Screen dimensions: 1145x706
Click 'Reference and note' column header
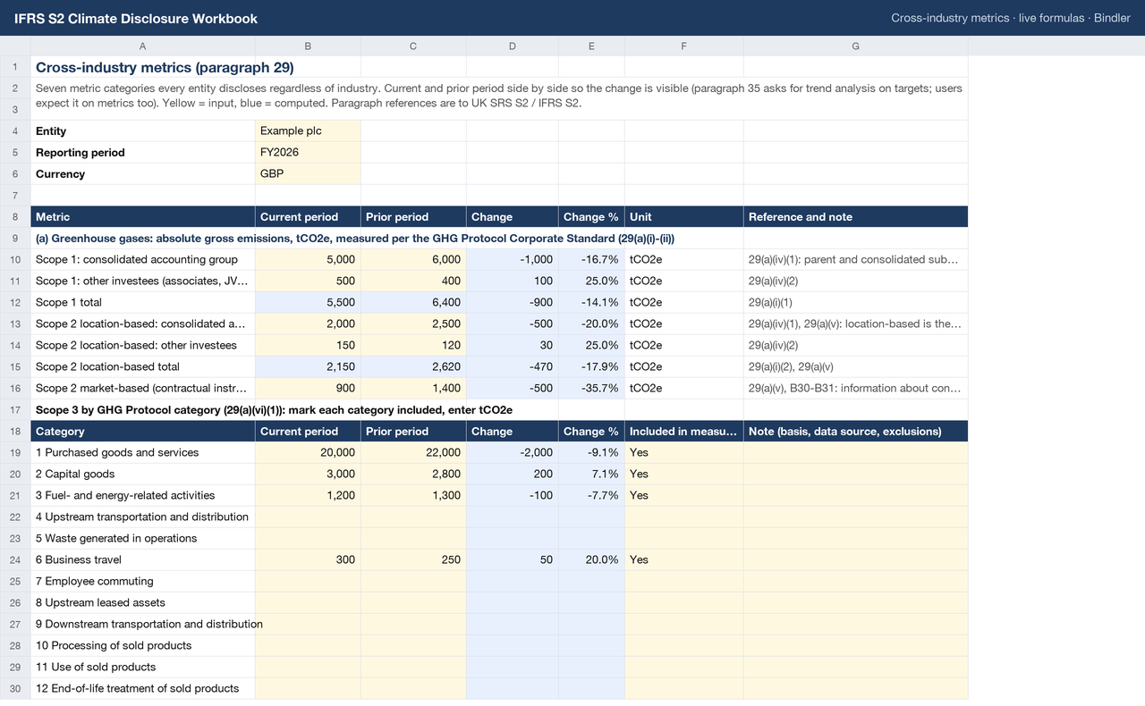pos(855,216)
